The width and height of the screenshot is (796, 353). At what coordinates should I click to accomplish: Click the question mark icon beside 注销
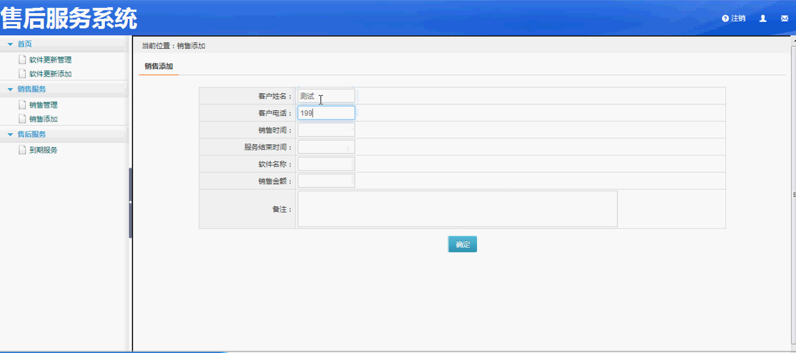point(725,18)
